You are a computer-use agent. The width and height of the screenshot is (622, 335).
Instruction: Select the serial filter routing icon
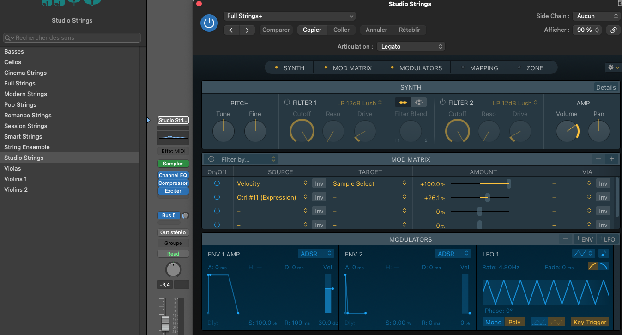click(403, 103)
